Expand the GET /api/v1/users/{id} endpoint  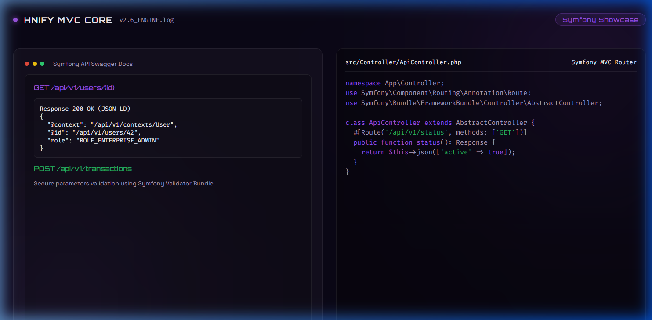[74, 88]
